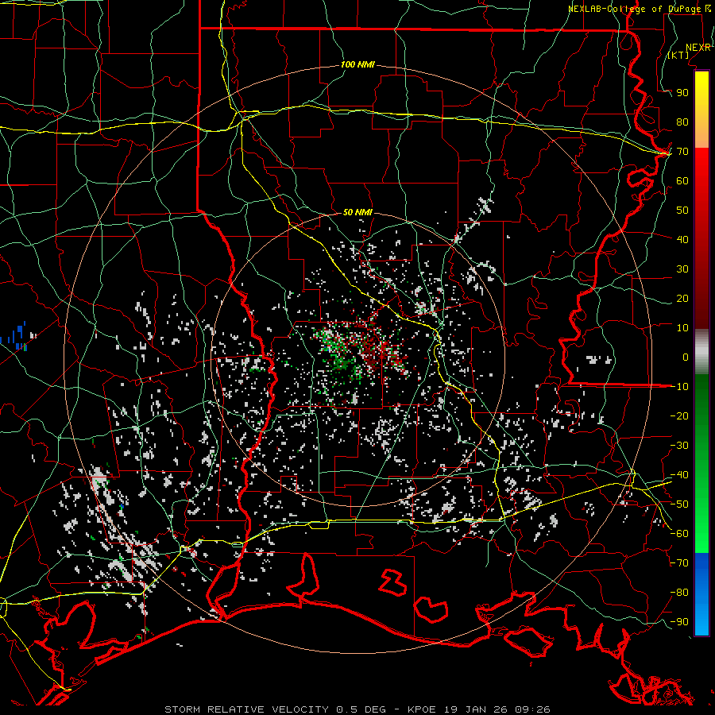The width and height of the screenshot is (715, 715).
Task: Click the -80 value on the velocity scale
Action: (x=679, y=593)
